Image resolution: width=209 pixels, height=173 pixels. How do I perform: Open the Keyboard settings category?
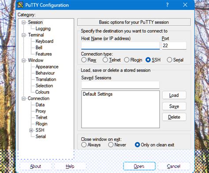coord(45,41)
